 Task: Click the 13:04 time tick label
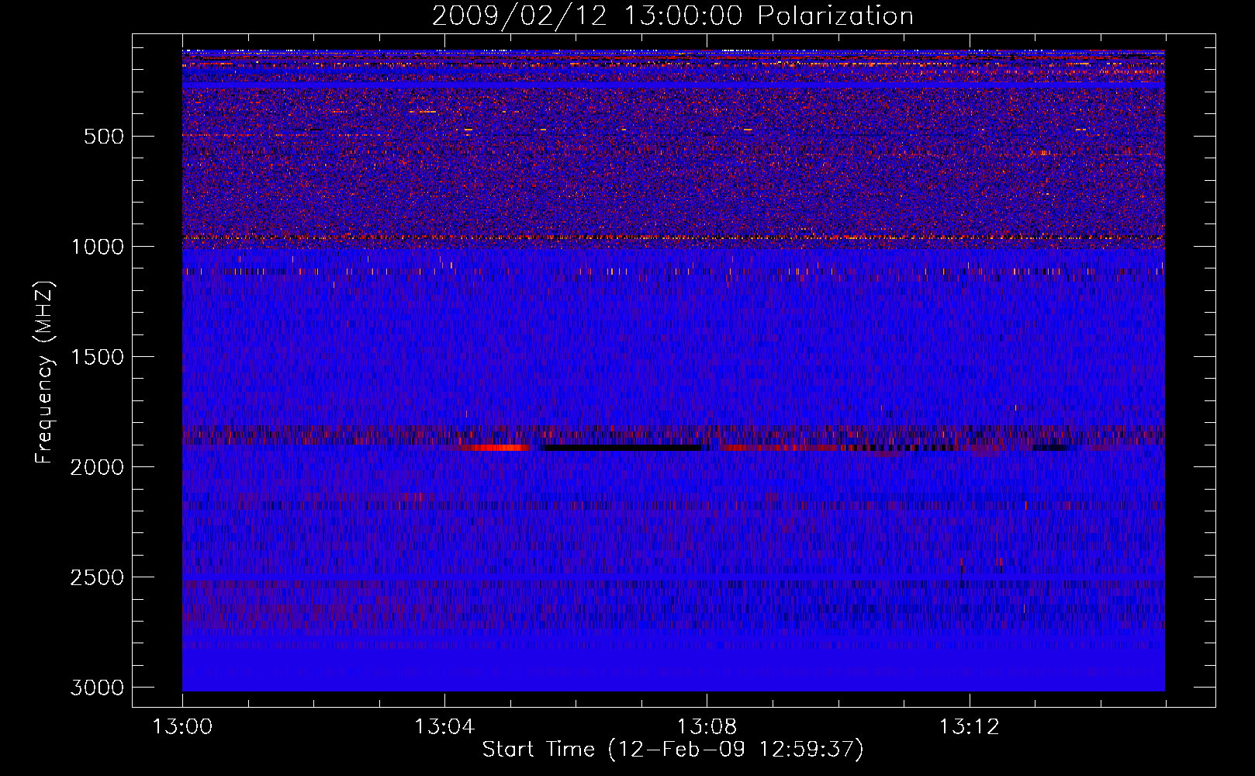[444, 727]
